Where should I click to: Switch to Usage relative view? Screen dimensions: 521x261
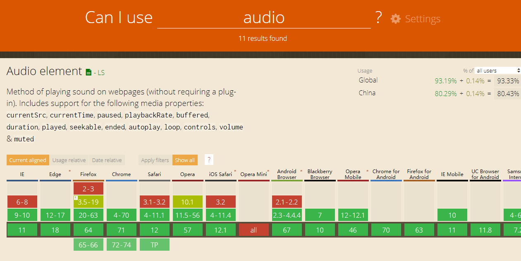click(69, 160)
